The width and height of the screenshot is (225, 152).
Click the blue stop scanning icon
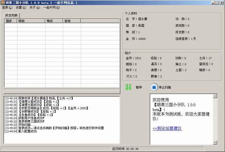point(154,87)
